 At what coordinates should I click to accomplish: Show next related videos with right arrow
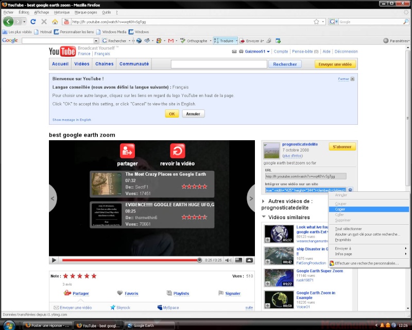coord(251,199)
